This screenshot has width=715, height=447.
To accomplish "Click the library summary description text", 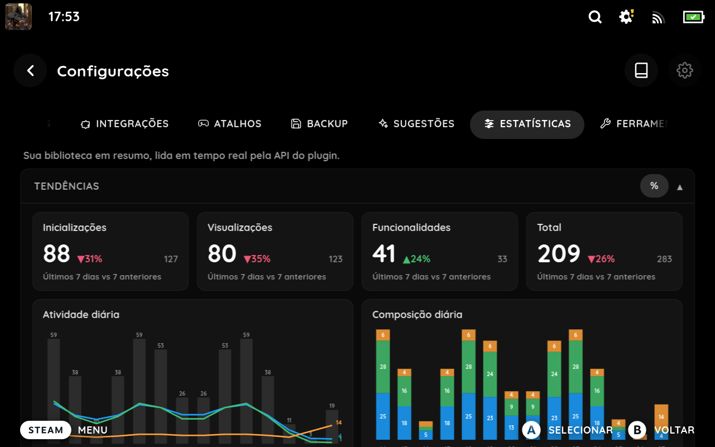I will coord(181,156).
